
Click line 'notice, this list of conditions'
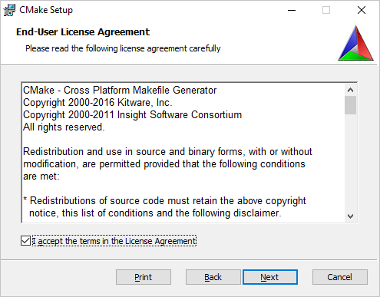155,213
